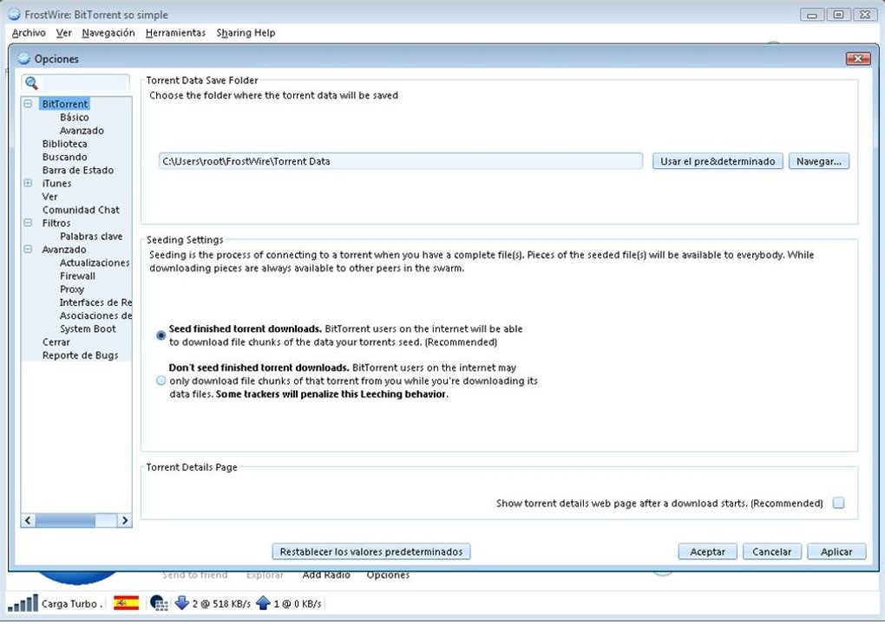Click the Aceptar button
The image size is (885, 624).
coord(707,551)
